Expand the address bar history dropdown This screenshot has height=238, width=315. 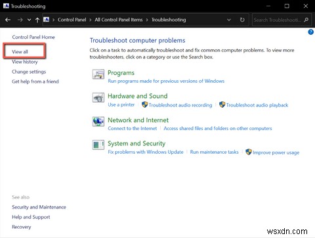(x=229, y=20)
